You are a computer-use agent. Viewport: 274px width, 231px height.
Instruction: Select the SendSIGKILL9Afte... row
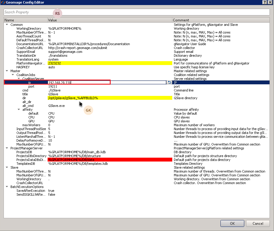click(137, 194)
